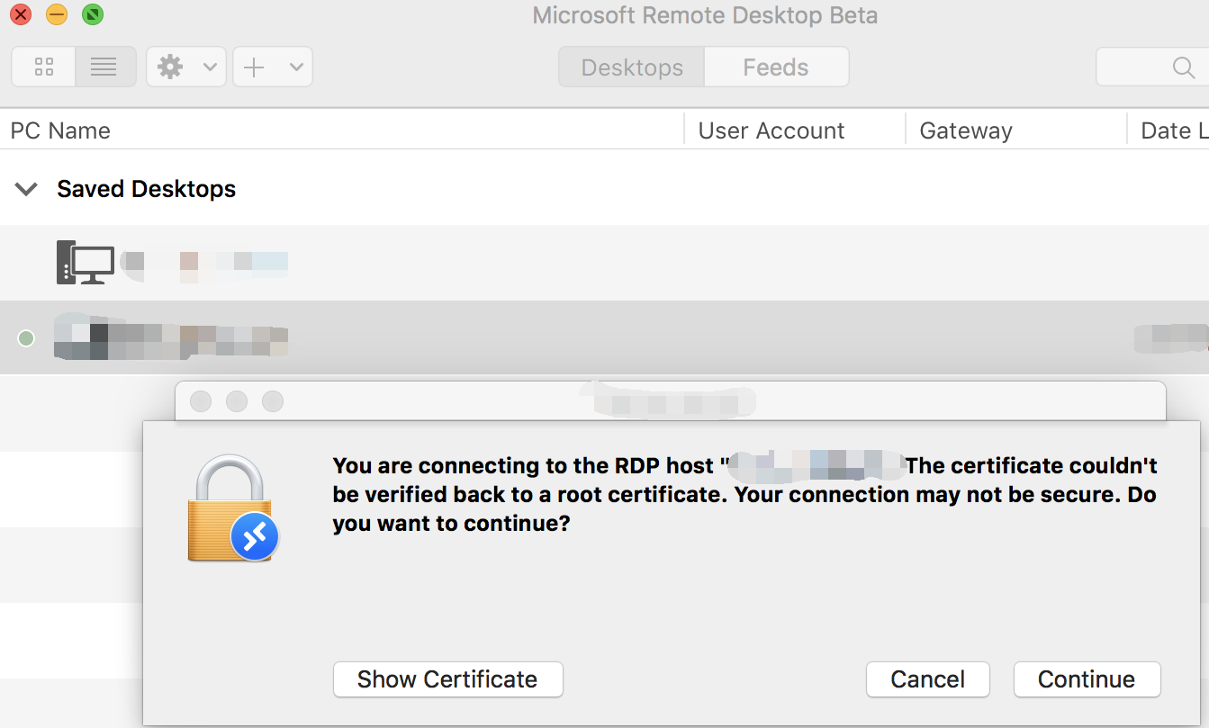
Task: Collapse the Saved Desktops group
Action: pyautogui.click(x=27, y=189)
